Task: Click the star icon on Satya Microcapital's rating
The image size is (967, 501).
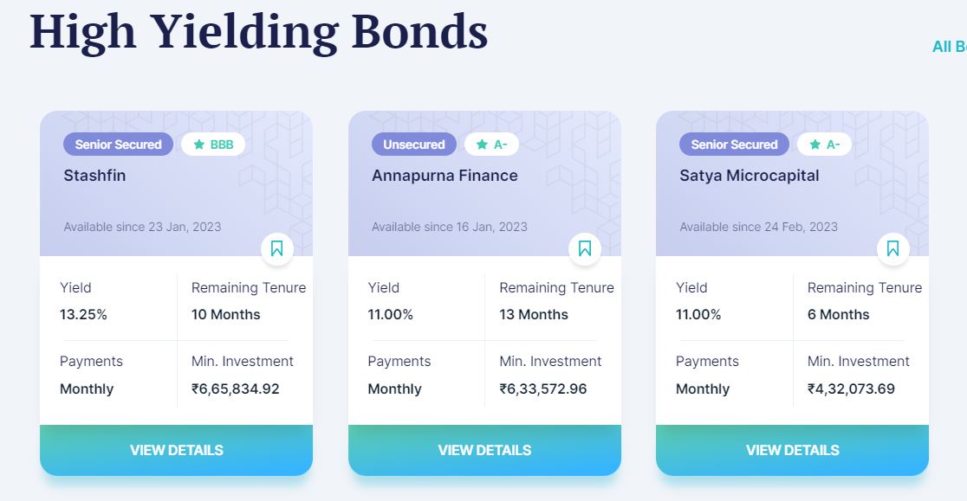Action: pos(814,145)
